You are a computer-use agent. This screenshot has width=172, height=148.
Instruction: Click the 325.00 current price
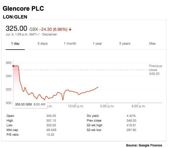pyautogui.click(x=16, y=28)
